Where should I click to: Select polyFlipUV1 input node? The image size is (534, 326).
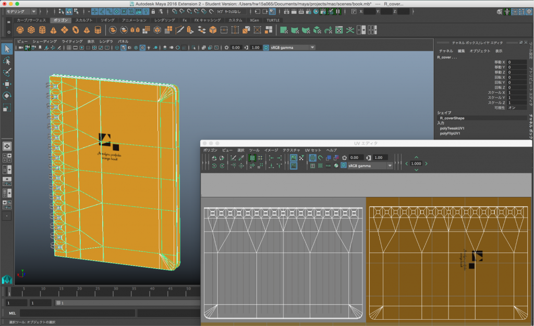tap(450, 134)
